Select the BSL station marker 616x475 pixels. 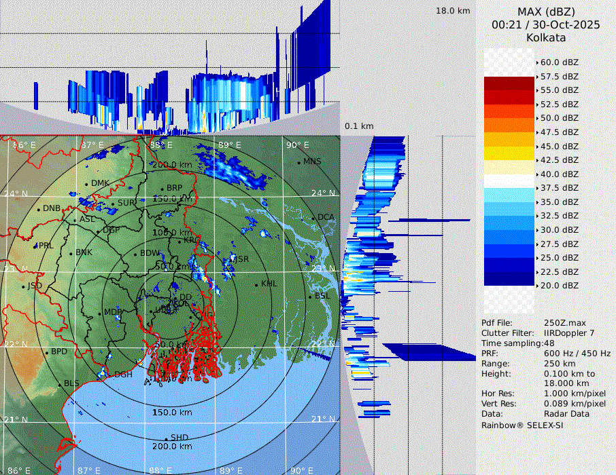click(311, 297)
